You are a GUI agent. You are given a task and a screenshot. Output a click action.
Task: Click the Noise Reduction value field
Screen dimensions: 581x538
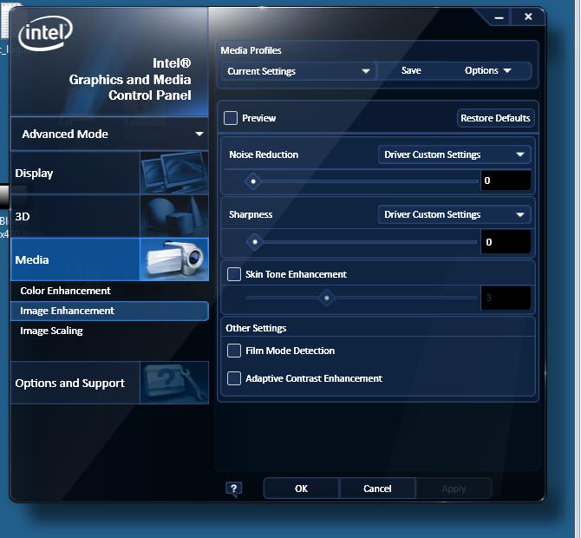click(x=506, y=180)
